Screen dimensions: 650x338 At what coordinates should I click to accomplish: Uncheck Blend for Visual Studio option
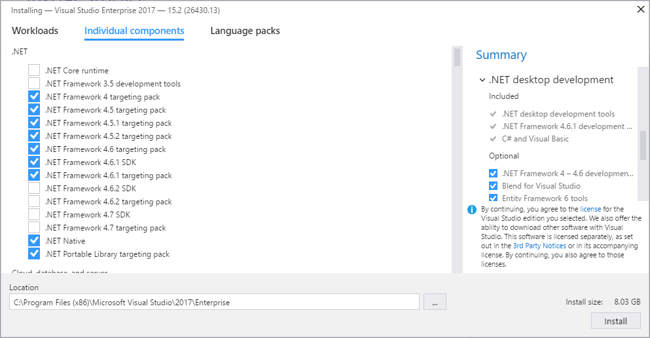493,186
